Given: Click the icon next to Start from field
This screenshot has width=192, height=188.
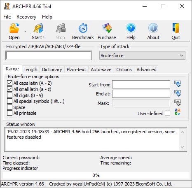Looking at the screenshot, I should 178,84.
